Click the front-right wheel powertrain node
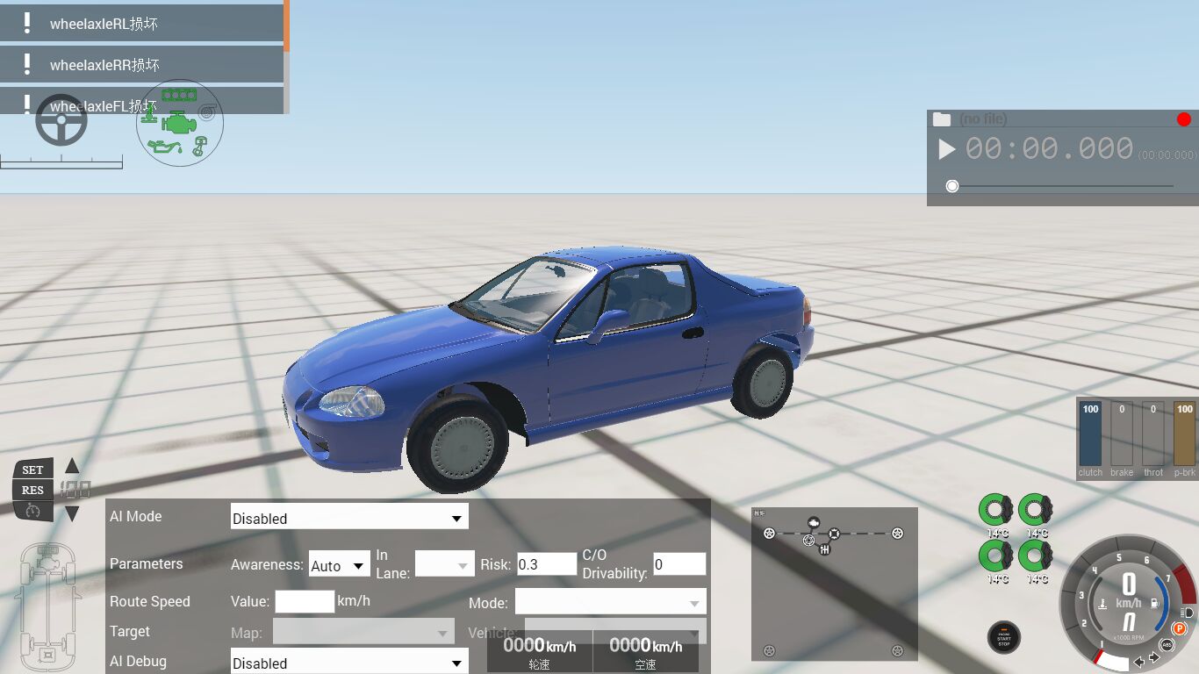Viewport: 1199px width, 674px height. (897, 533)
